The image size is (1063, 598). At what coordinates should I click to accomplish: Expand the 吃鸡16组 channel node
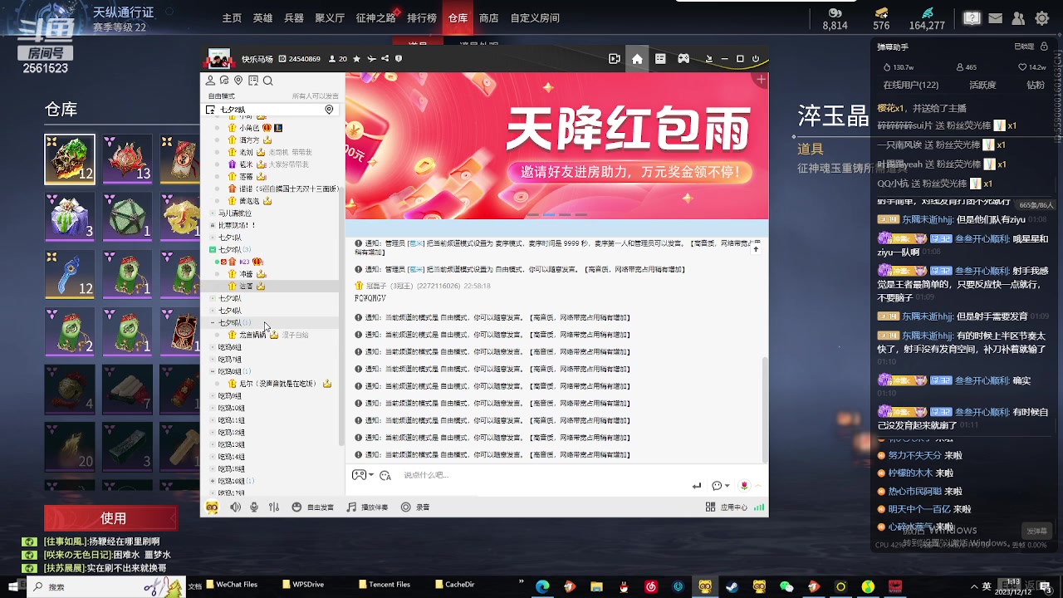213,480
